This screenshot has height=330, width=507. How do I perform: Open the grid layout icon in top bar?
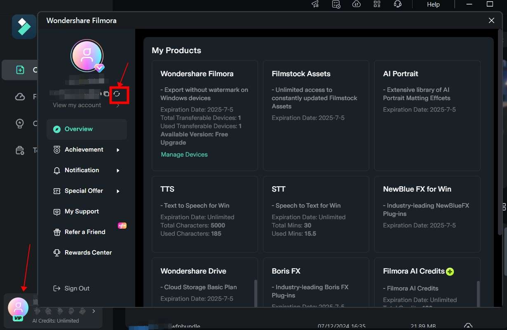click(x=377, y=4)
